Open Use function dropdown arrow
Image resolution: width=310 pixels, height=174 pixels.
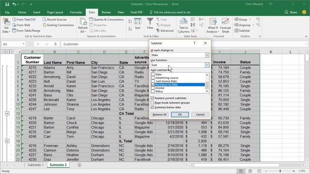pyautogui.click(x=207, y=65)
